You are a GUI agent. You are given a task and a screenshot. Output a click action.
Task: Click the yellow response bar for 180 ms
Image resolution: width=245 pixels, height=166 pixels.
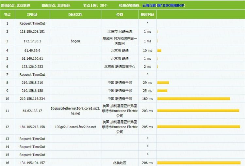click(x=194, y=98)
